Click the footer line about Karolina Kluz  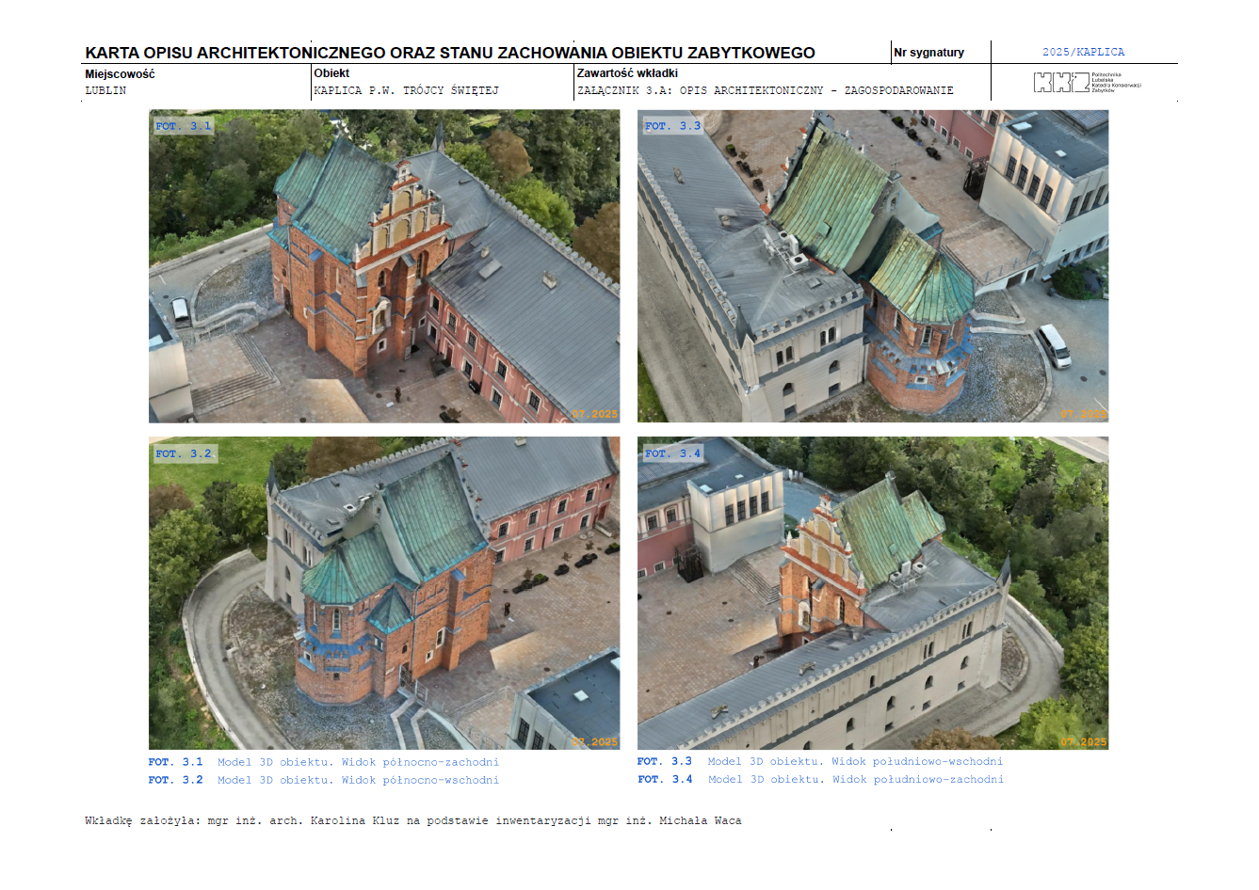coord(413,821)
